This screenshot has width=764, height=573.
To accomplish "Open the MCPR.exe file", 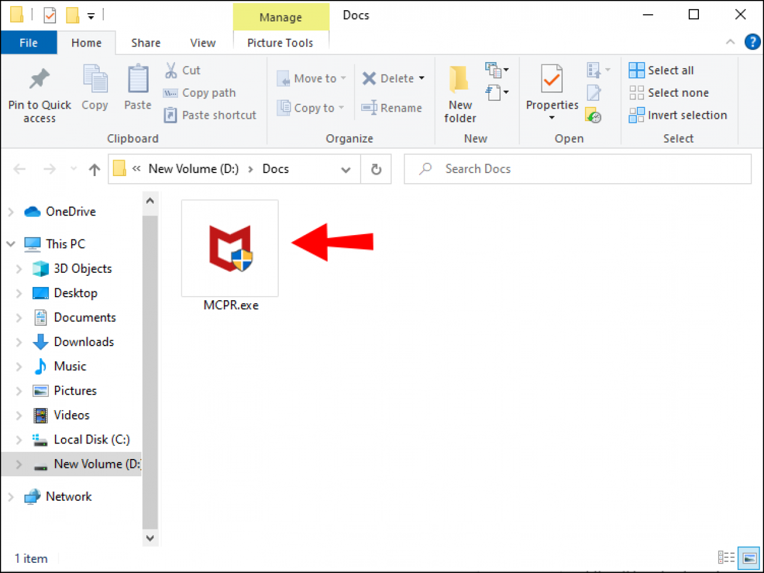I will pos(229,248).
